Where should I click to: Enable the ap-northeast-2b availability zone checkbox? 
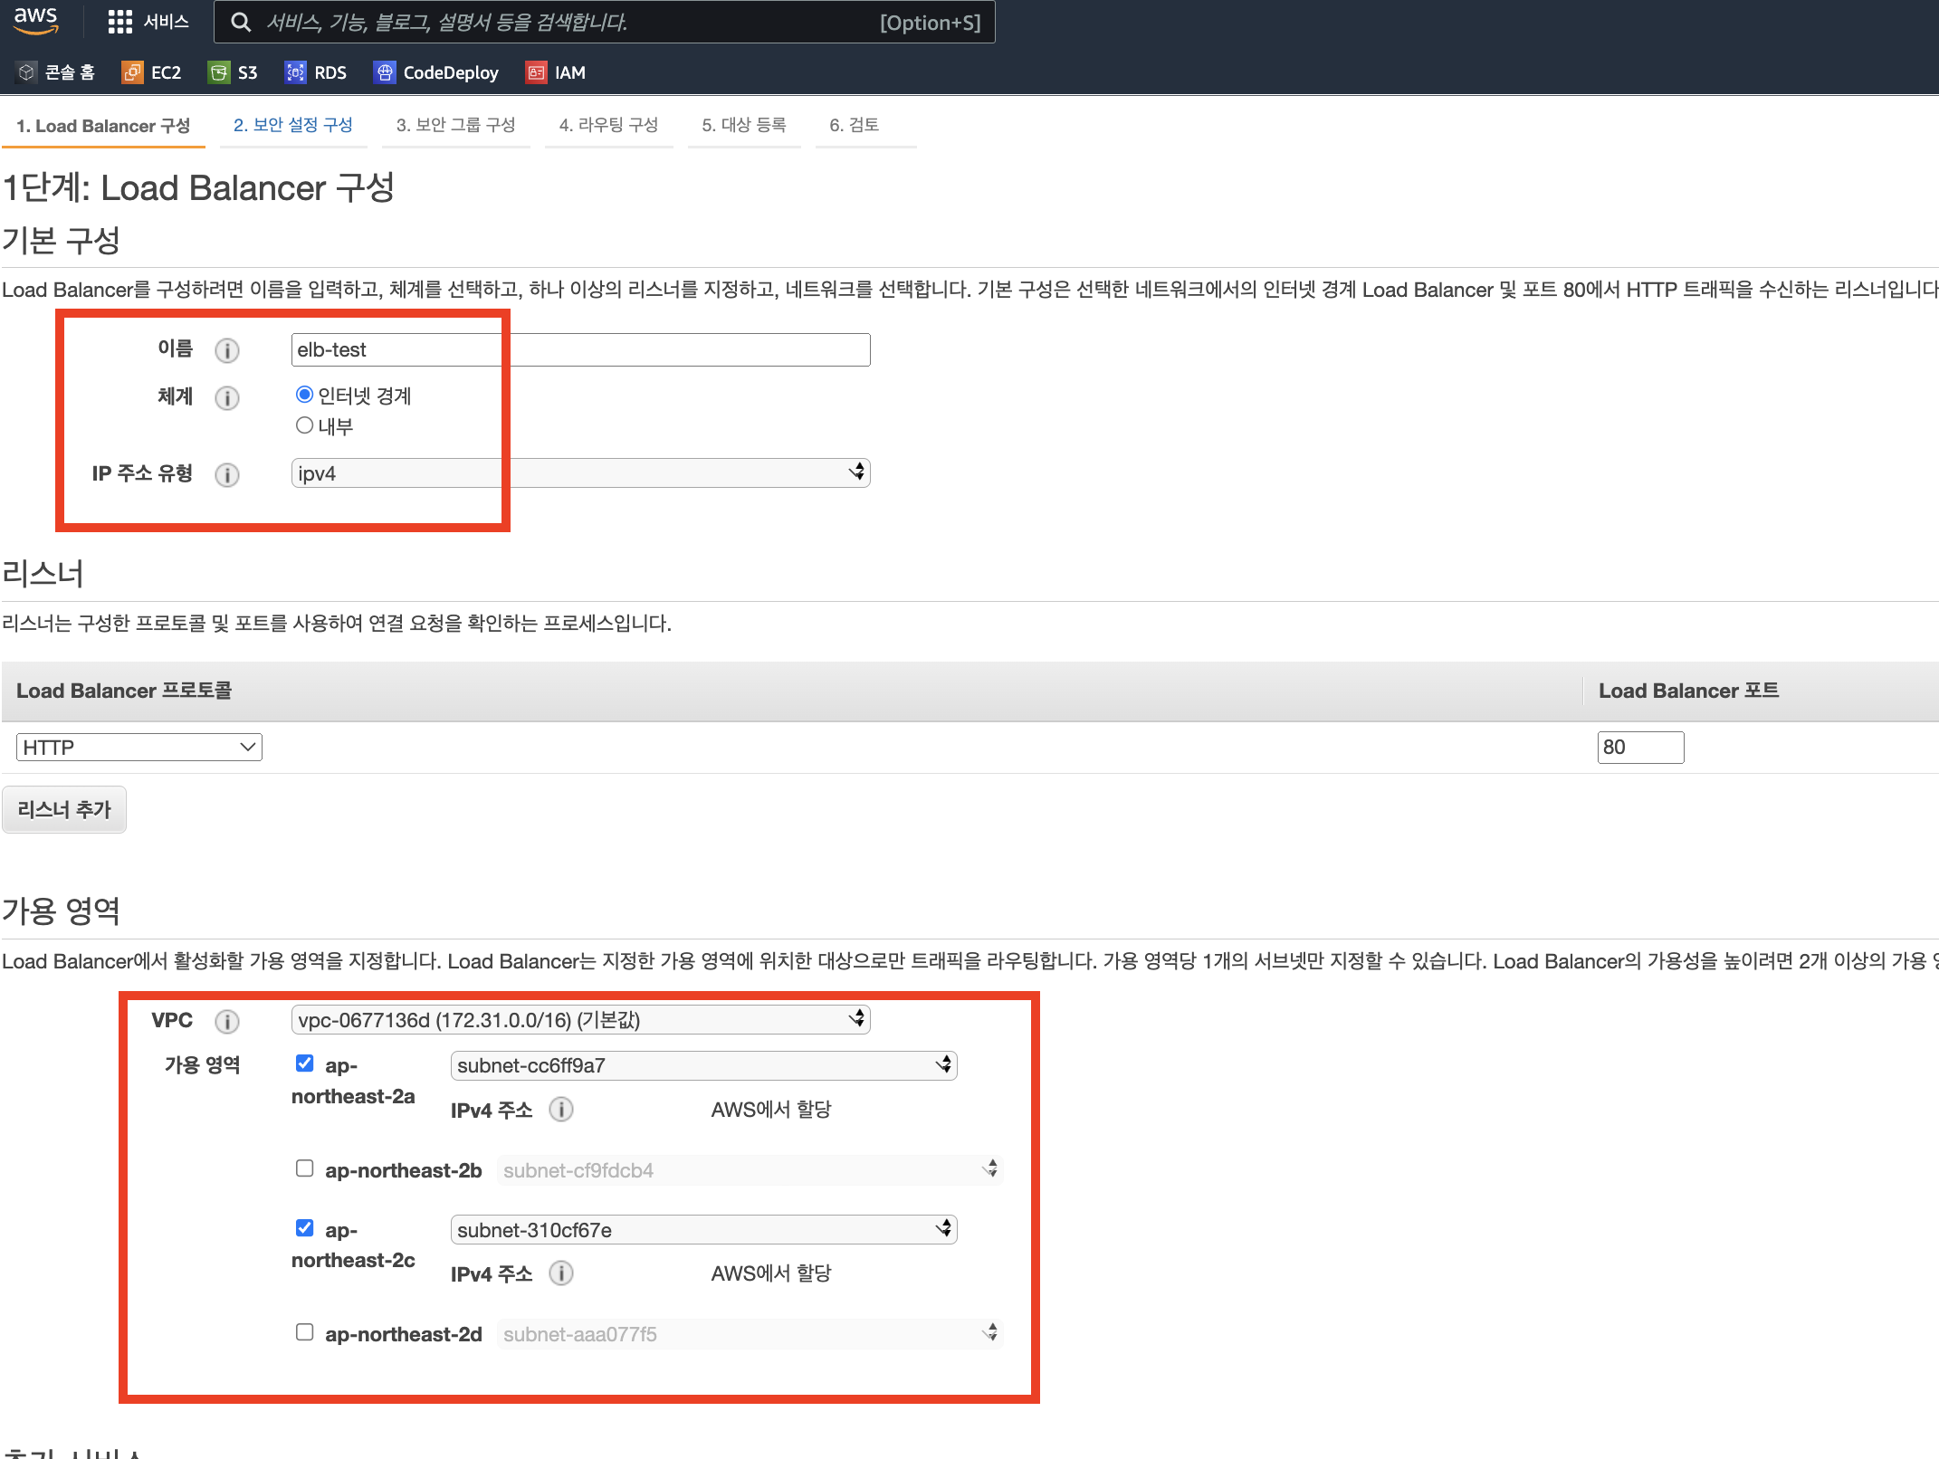click(x=305, y=1168)
